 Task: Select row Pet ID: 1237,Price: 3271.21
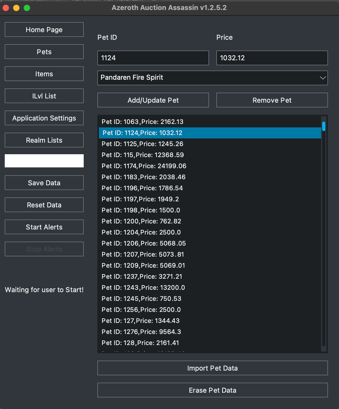coord(210,277)
